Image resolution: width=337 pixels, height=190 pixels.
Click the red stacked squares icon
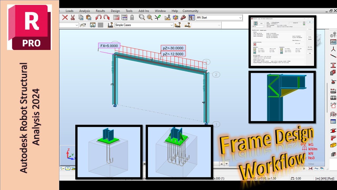333,73
